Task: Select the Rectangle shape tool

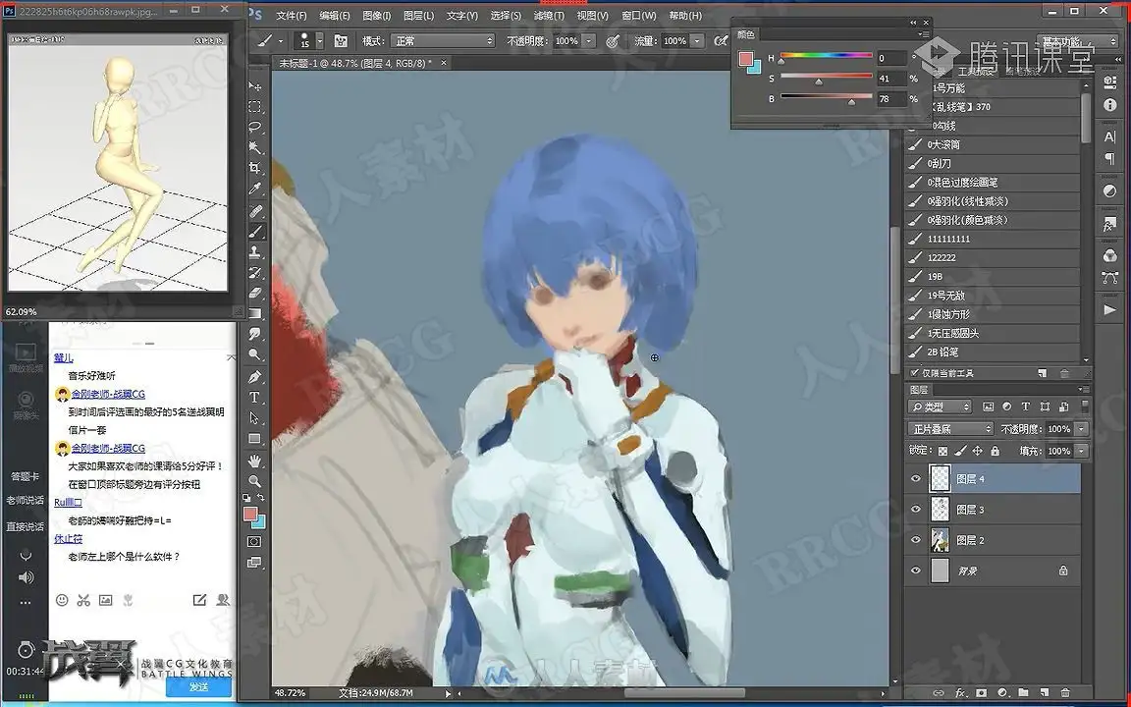Action: (x=254, y=439)
